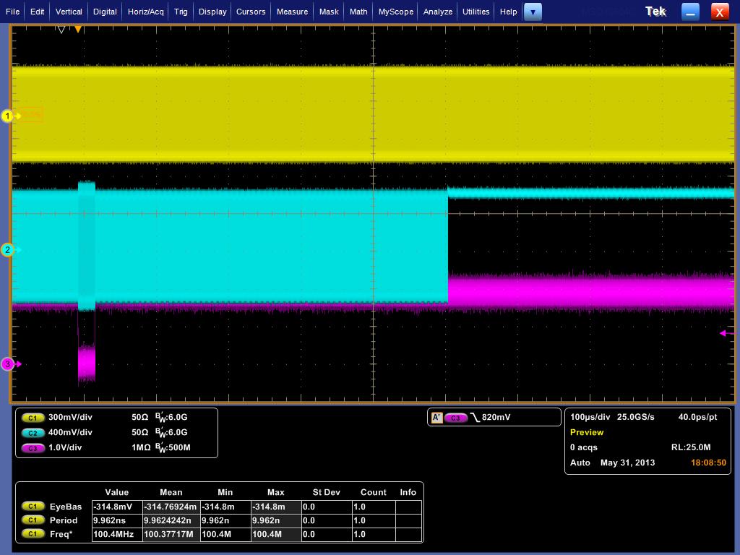Click the C1 badge beside the Period measurement
740x555 pixels.
point(33,520)
